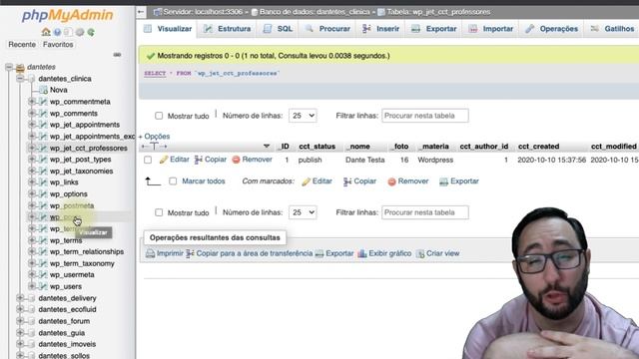Click the clipboard copy icon below results
Screen dimensions: 639x359
pyautogui.click(x=190, y=253)
